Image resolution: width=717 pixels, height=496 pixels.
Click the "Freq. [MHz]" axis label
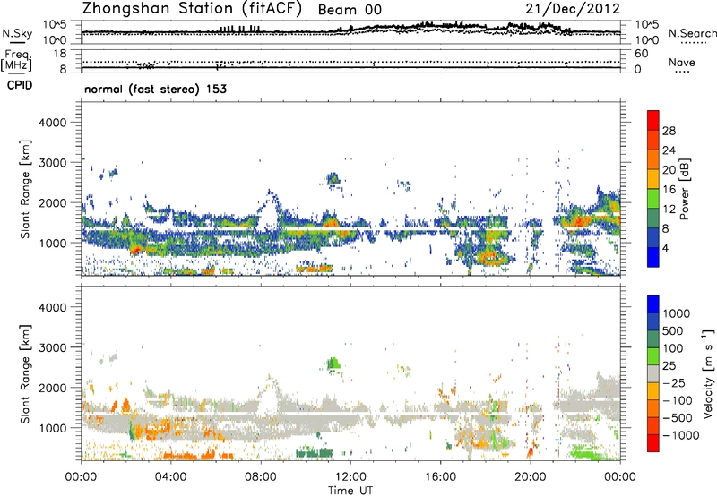(16, 61)
